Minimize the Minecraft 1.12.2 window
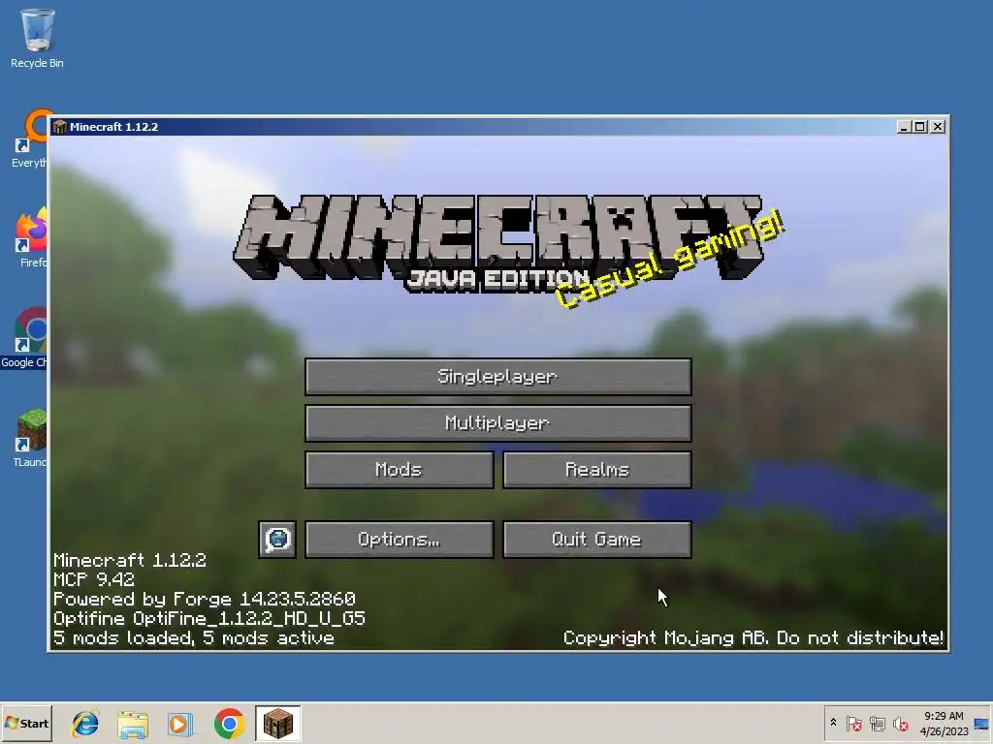993x744 pixels. point(904,127)
